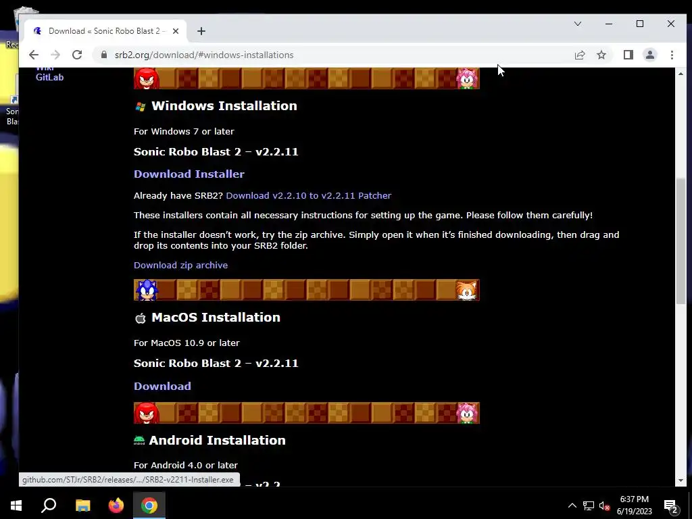Open Chrome profile avatar menu
The image size is (692, 519).
point(649,55)
